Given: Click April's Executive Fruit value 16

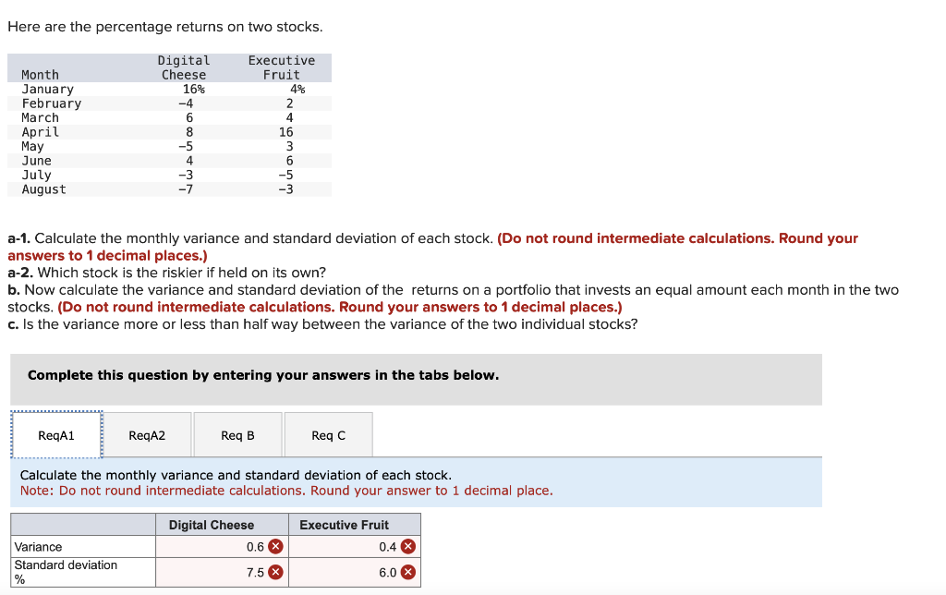Looking at the screenshot, I should point(286,132).
